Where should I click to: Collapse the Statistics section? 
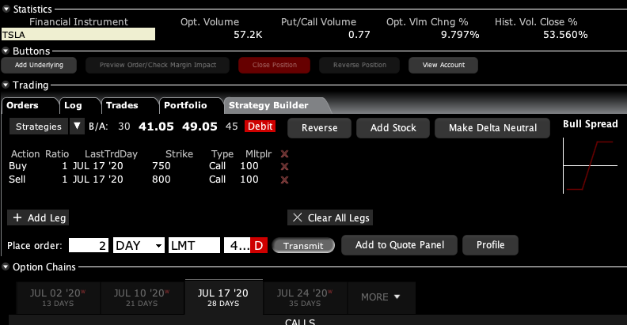(6, 8)
